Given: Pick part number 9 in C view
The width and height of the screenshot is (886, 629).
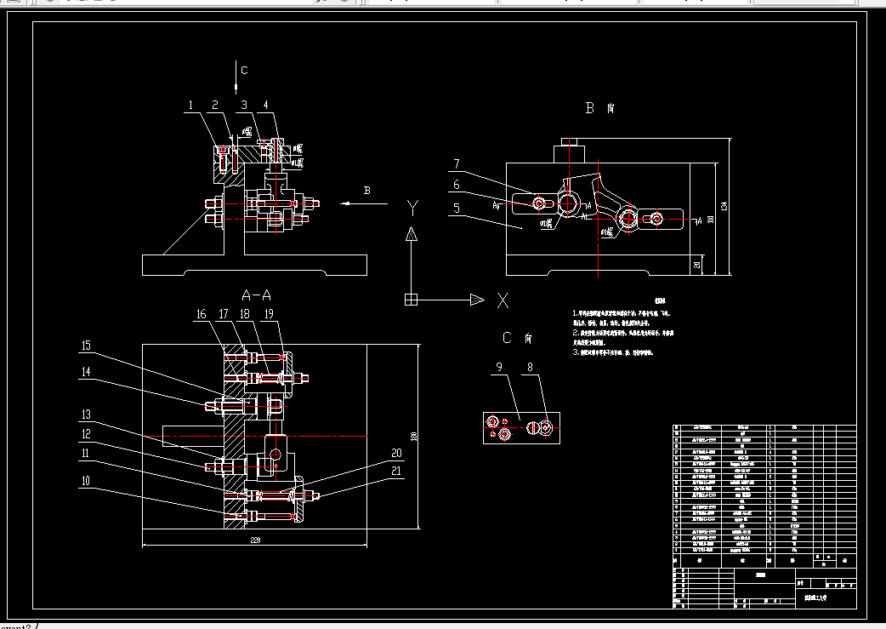Looking at the screenshot, I should point(499,367).
